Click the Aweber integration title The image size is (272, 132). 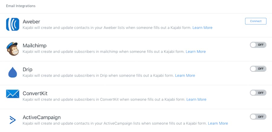[31, 22]
